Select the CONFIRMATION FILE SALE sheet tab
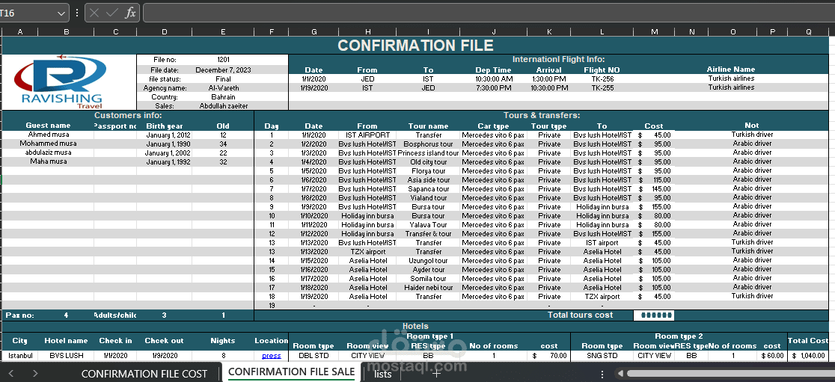This screenshot has width=835, height=382. tap(291, 372)
